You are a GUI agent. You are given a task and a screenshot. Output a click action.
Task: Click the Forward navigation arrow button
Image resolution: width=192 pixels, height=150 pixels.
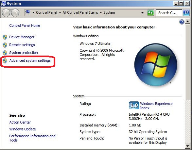pyautogui.click(x=15, y=13)
